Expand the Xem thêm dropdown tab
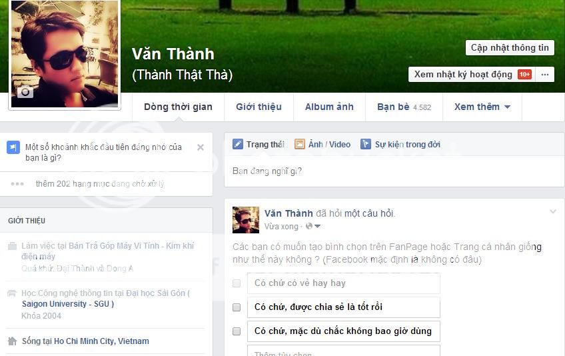 coord(482,107)
